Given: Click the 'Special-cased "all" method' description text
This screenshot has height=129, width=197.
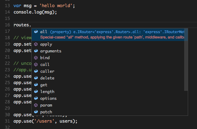Looking at the screenshot, I should 112,37.
